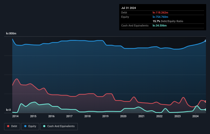This screenshot has width=210, height=134.
Task: Click the kr.34.506m cash value
Action: tap(160, 25)
